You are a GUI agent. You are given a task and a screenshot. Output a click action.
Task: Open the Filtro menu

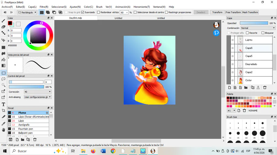point(44,7)
